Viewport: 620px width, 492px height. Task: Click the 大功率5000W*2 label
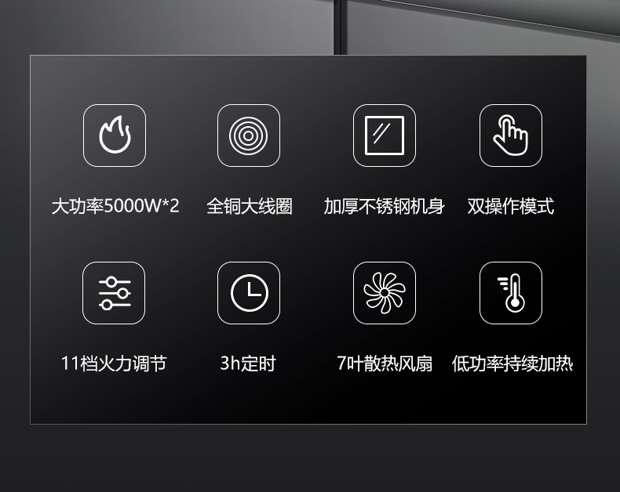coord(115,206)
